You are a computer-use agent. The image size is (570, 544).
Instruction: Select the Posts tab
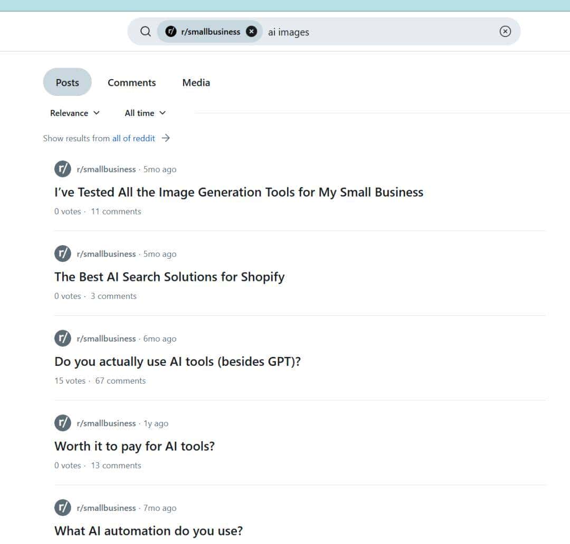click(x=68, y=83)
